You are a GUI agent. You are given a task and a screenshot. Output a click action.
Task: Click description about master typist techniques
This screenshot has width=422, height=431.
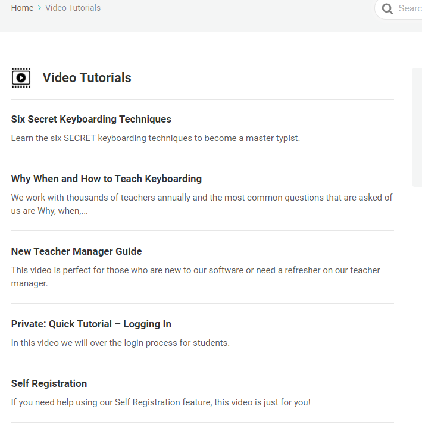[155, 138]
